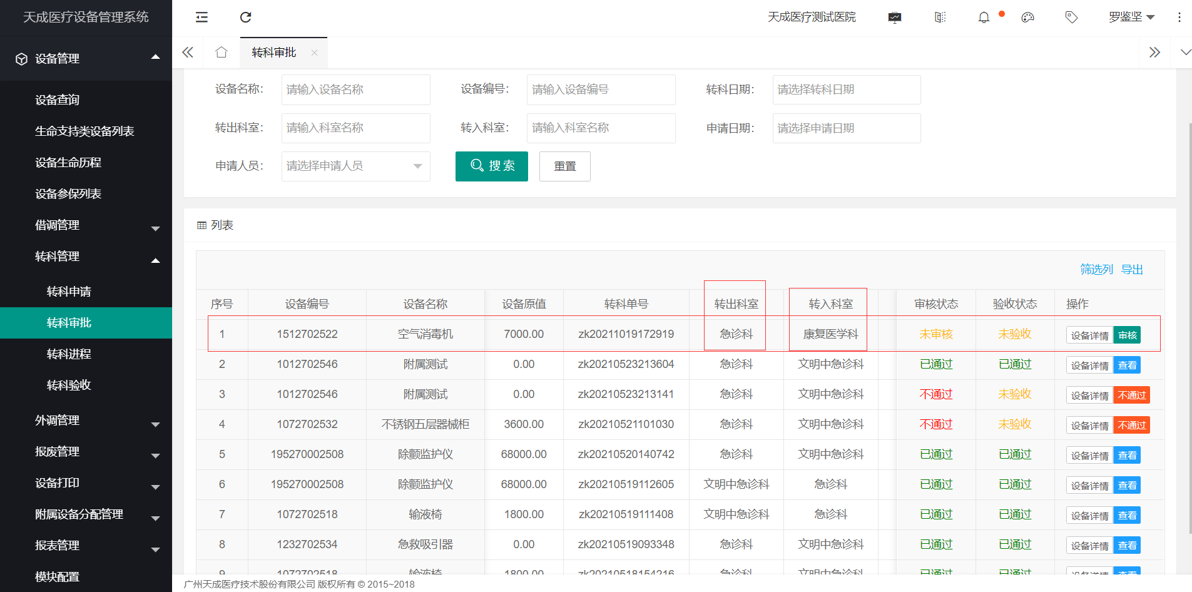Expand the 借调管理 submenu

pos(155,228)
